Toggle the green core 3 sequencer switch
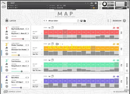Image resolution: width=130 pixels, height=94 pixels. tap(117, 60)
